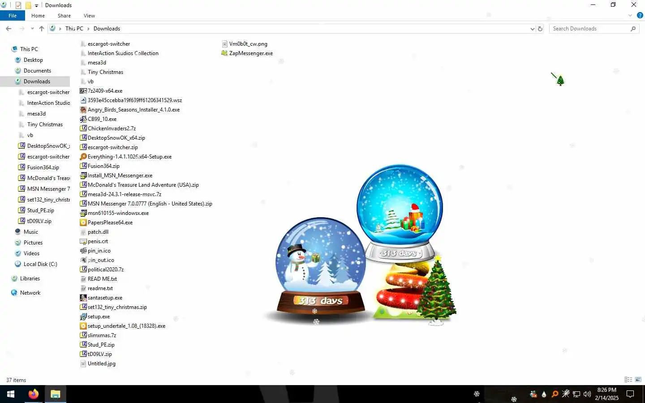645x403 pixels.
Task: Click Downloads breadcrumb in address bar
Action: pyautogui.click(x=107, y=29)
